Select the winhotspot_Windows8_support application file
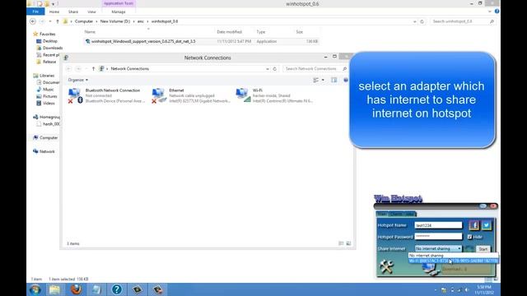 pos(201,41)
